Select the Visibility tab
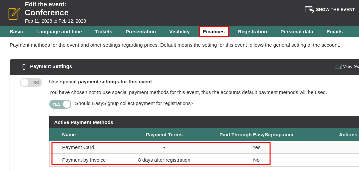The width and height of the screenshot is (359, 171). [179, 32]
